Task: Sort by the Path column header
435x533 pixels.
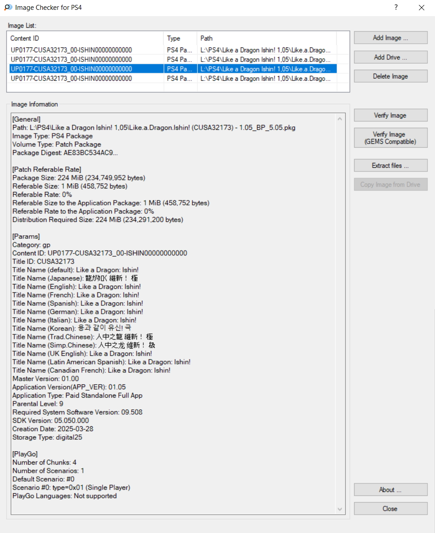Action: pos(267,38)
